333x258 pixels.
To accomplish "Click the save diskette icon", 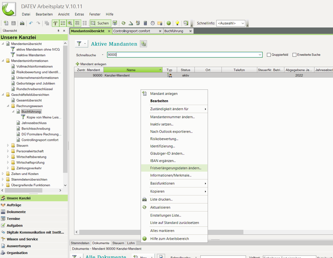I will [13, 23].
